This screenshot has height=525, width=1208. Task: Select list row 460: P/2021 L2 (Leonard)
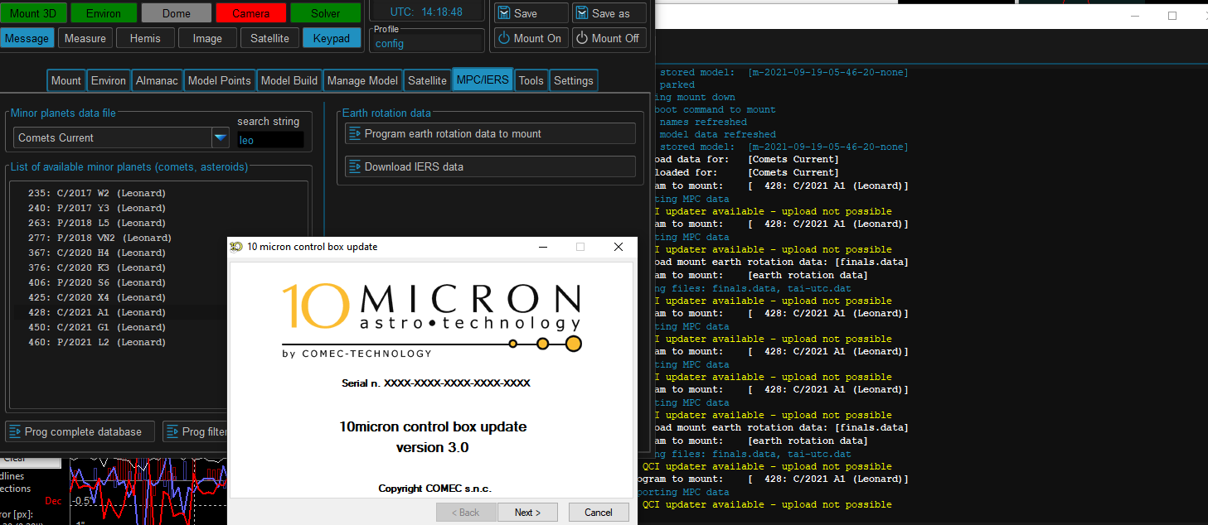(120, 342)
